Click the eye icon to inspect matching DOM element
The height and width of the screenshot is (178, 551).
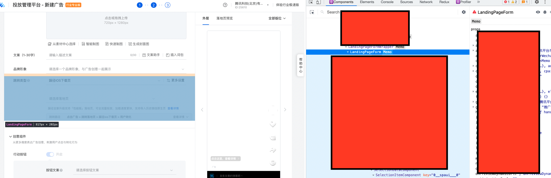538,12
